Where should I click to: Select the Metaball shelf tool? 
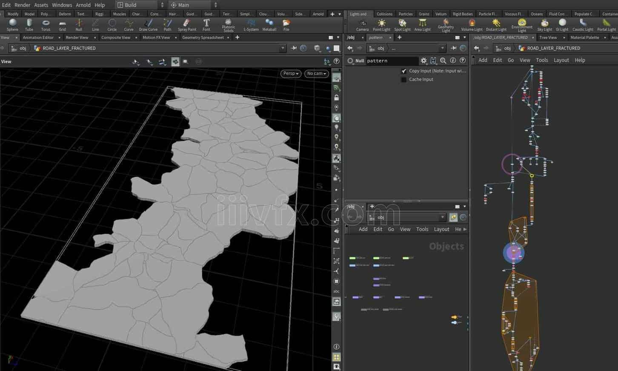[x=269, y=25]
